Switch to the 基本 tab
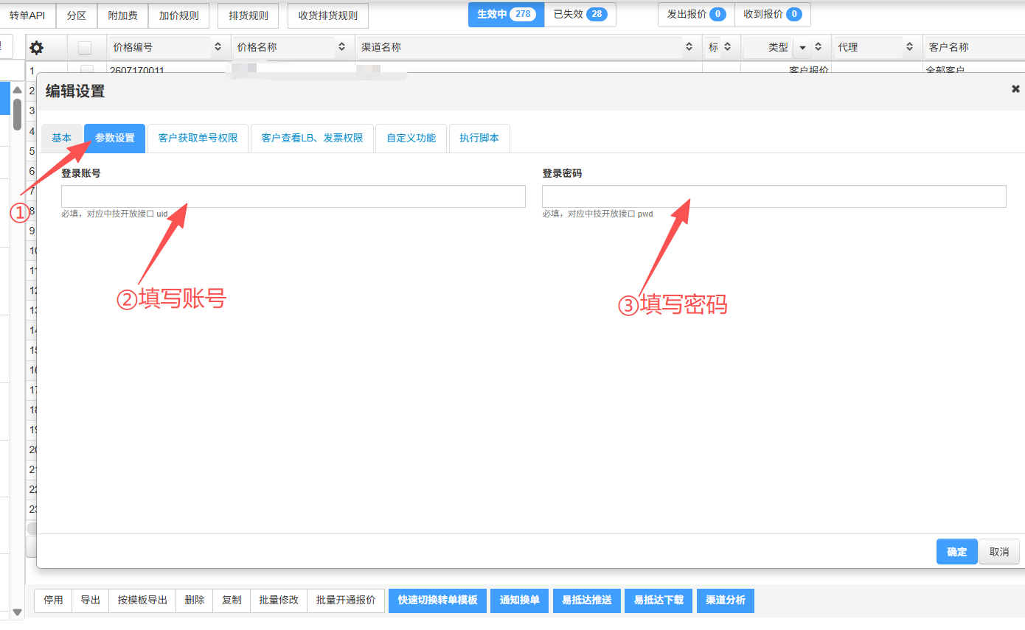This screenshot has width=1025, height=630. (x=62, y=138)
